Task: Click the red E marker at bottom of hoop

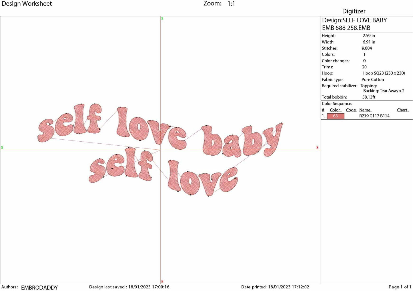Action: (x=162, y=281)
